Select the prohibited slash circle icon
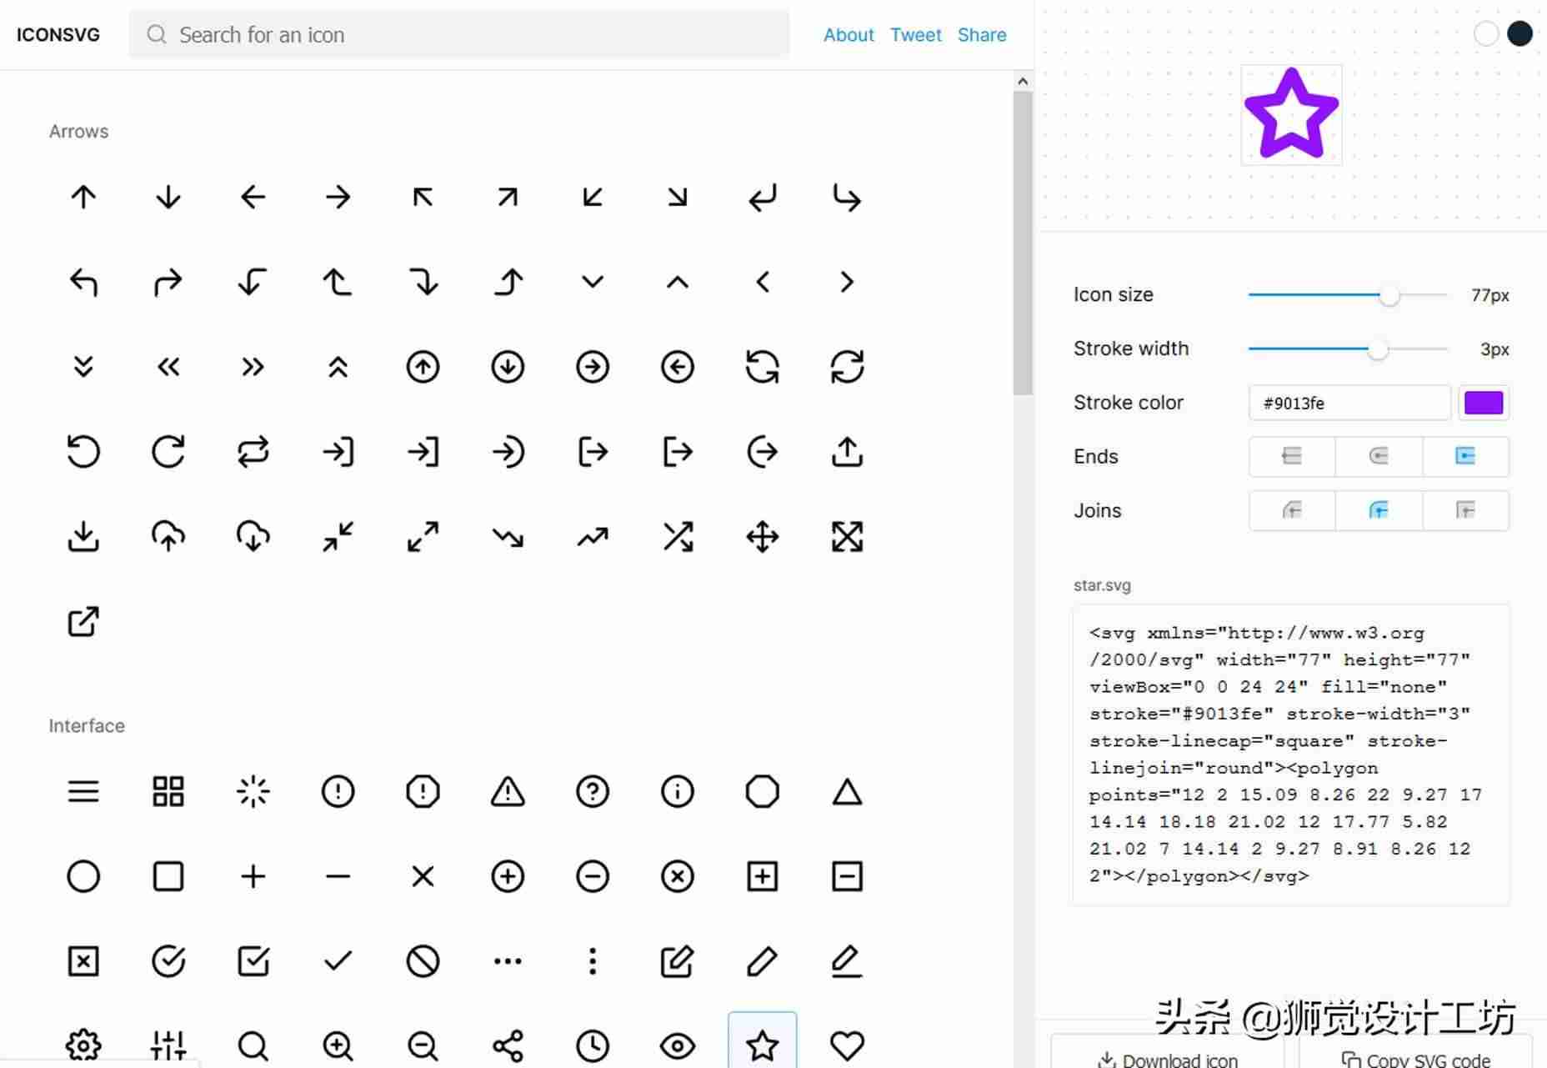The image size is (1547, 1068). [x=423, y=961]
